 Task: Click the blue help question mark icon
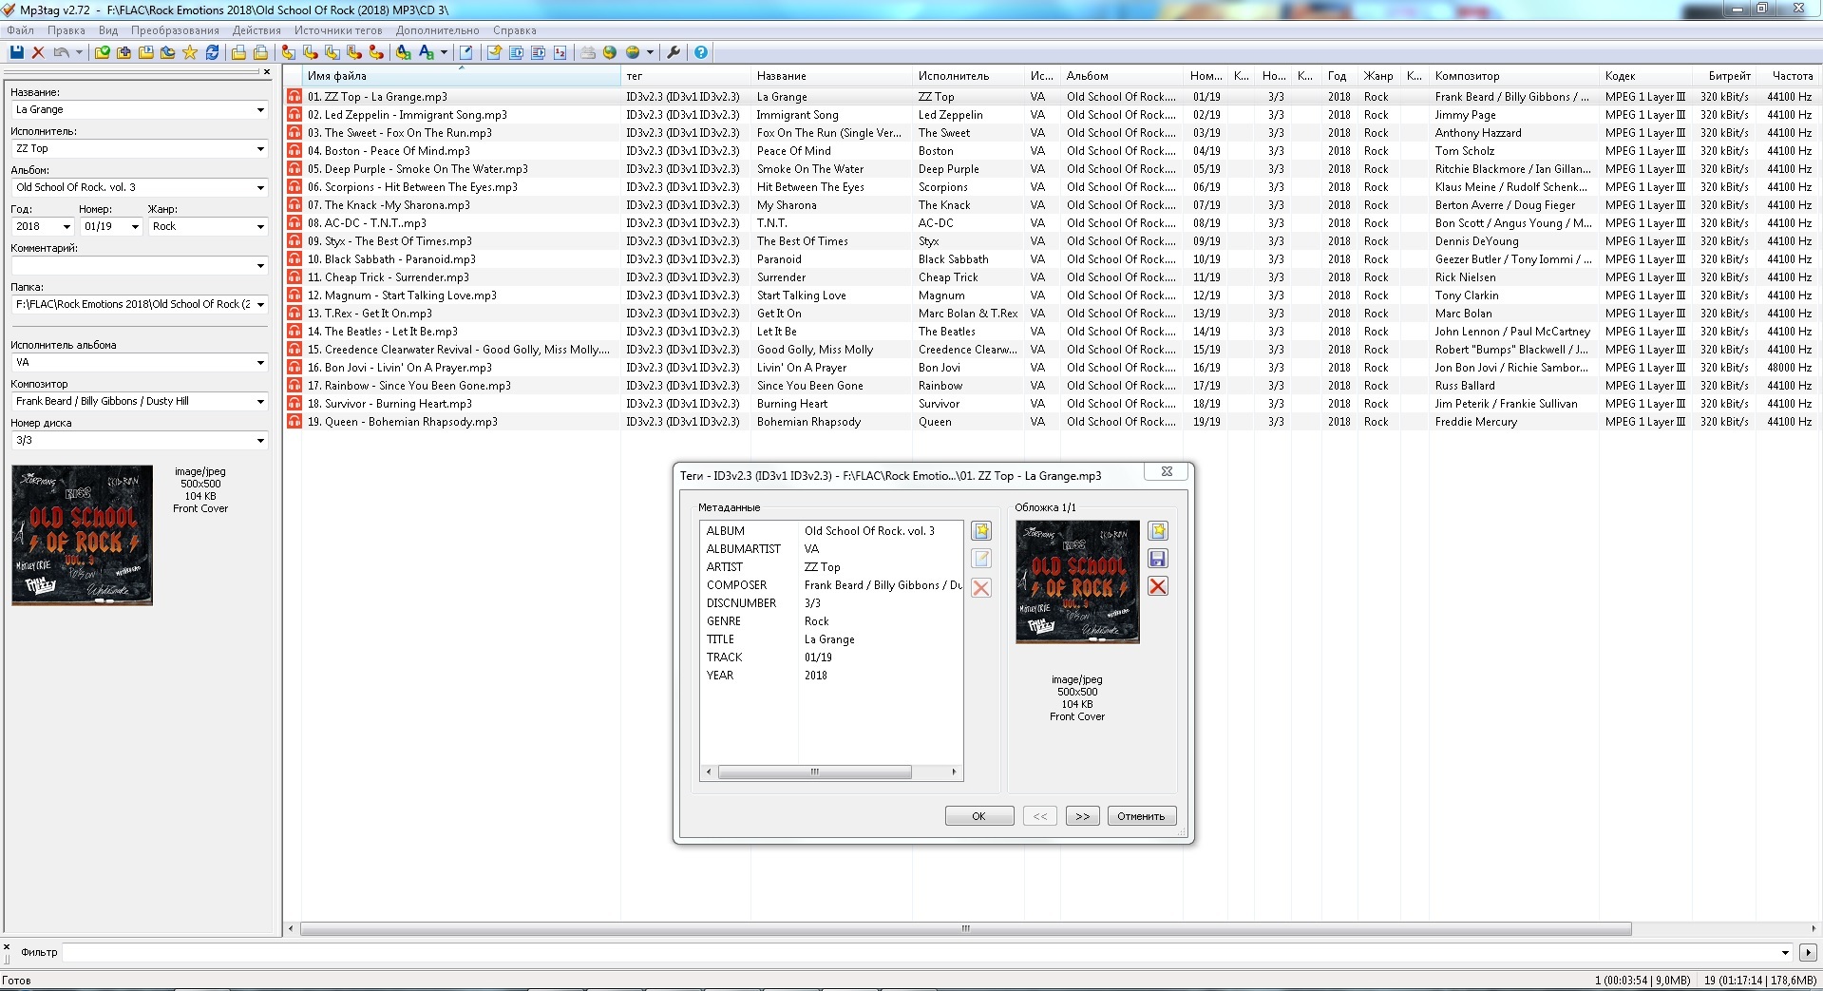tap(700, 52)
